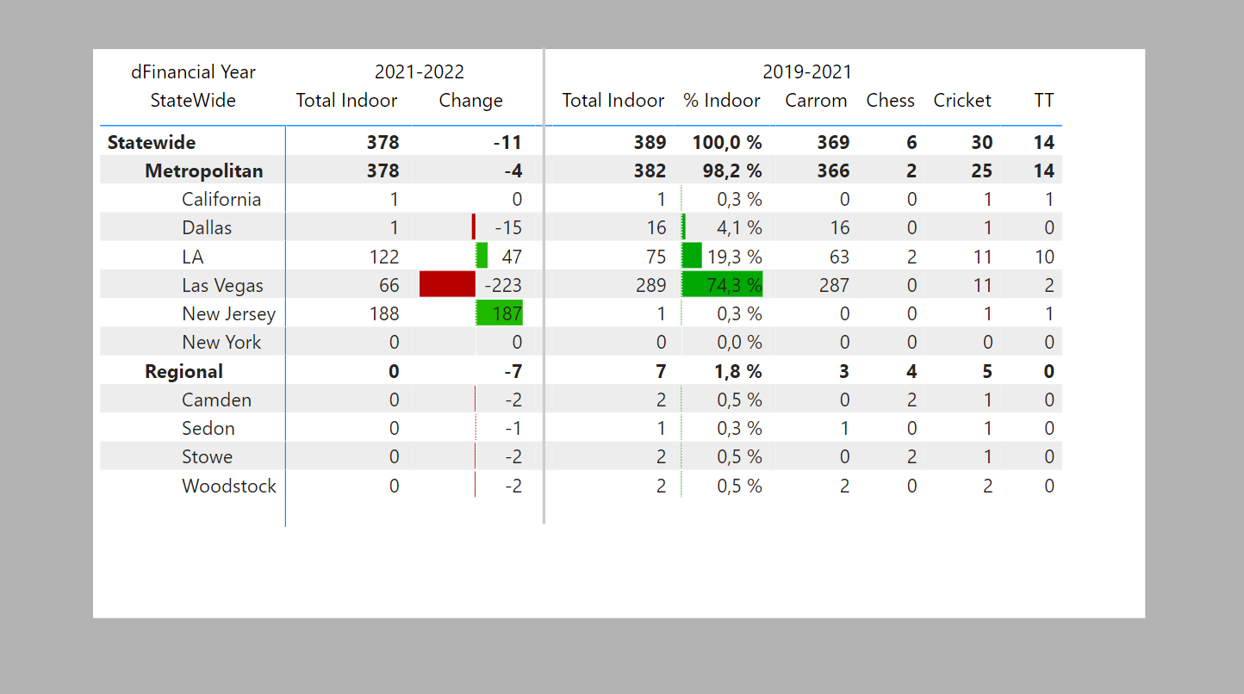Click the Chess column header
Viewport: 1244px width, 694px height.
891,101
